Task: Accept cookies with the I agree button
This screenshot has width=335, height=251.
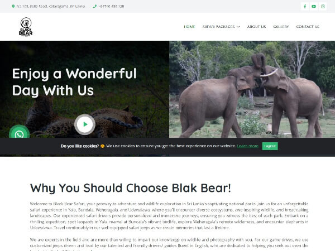Action: [270, 146]
